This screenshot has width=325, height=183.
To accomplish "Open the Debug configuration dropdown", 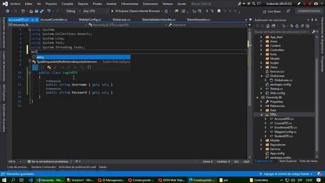I will [x=73, y=11].
